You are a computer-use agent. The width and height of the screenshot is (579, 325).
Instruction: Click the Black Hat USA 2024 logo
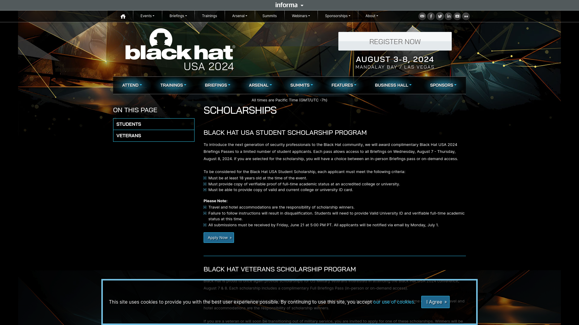tap(180, 50)
